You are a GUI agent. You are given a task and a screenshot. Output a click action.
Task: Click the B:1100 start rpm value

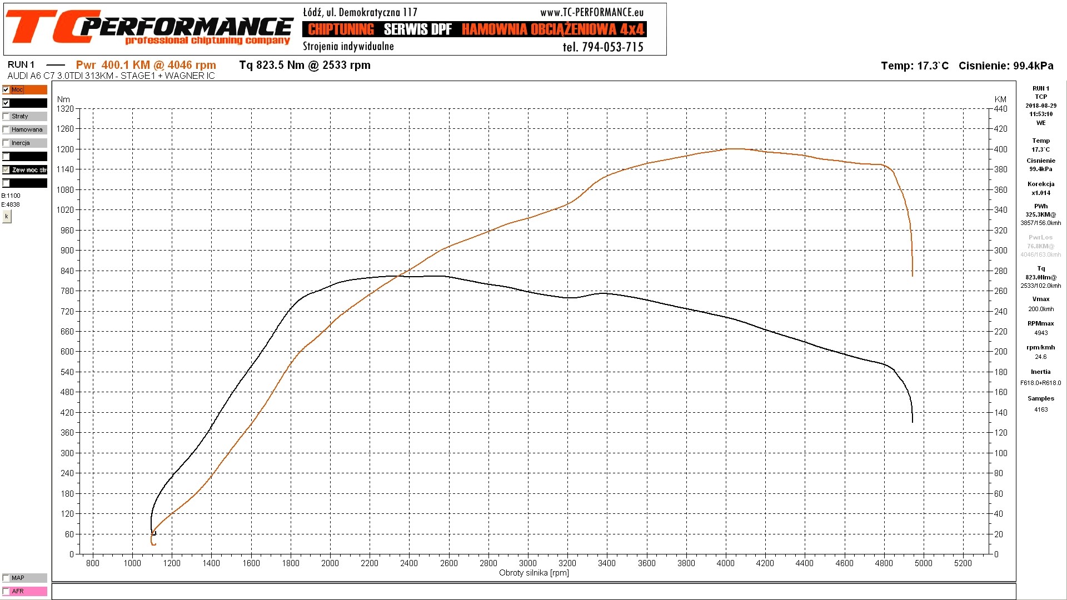[11, 196]
